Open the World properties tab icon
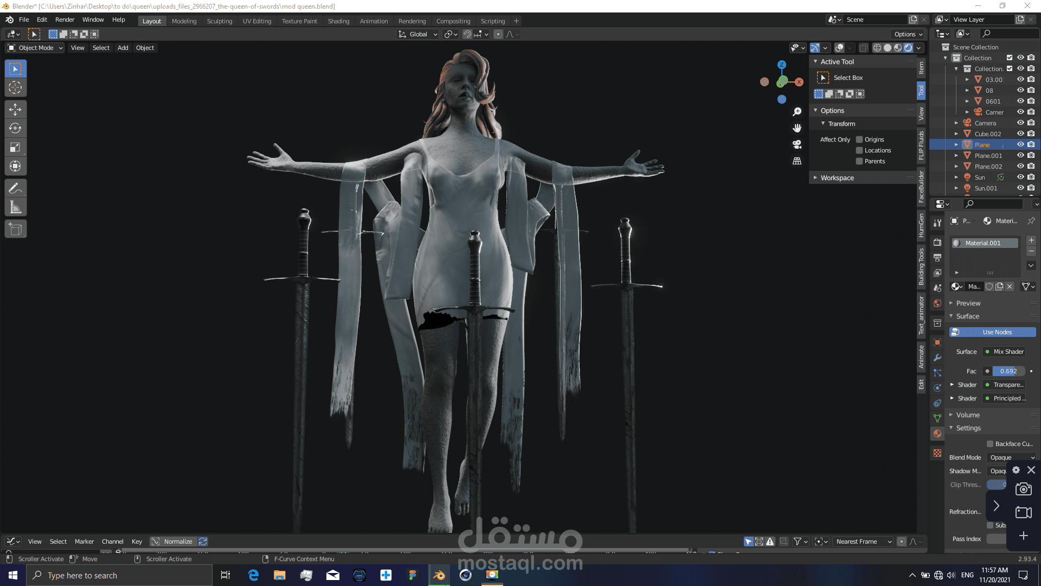This screenshot has width=1041, height=586. pyautogui.click(x=937, y=303)
